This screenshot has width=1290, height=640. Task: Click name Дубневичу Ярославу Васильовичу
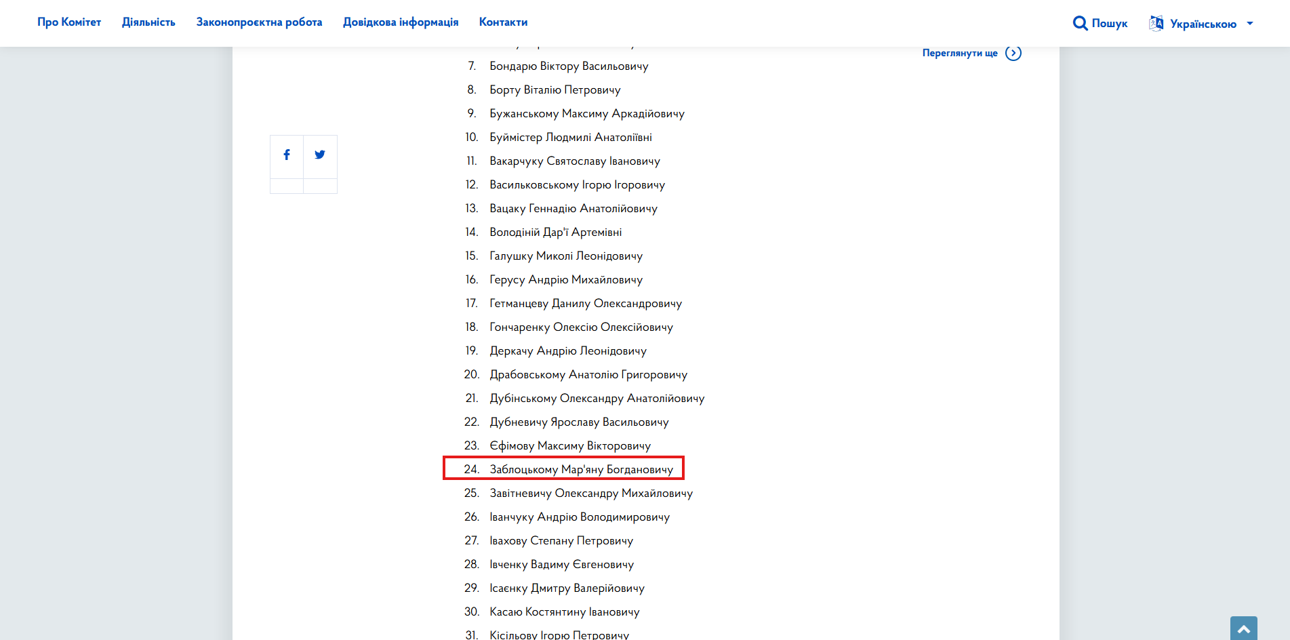[x=580, y=422]
